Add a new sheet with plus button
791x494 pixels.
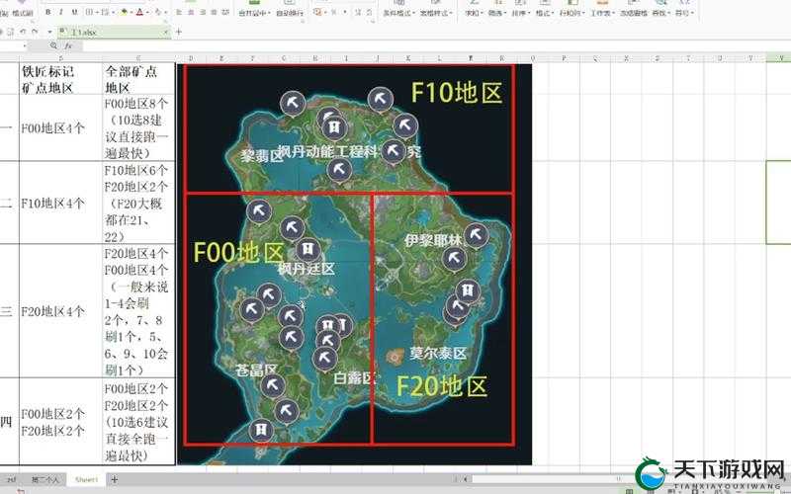[x=114, y=479]
